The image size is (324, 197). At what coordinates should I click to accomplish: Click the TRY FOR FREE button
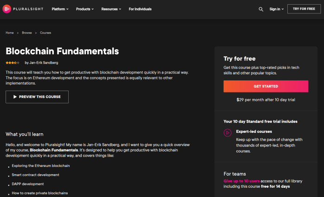(304, 9)
